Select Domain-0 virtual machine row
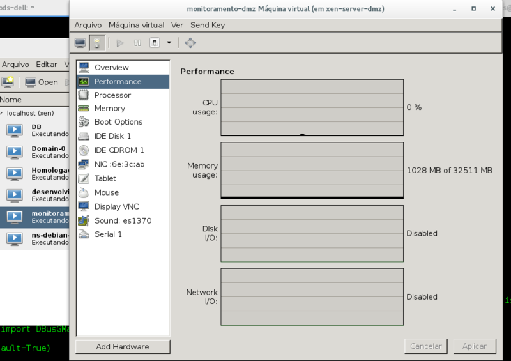 [x=34, y=152]
